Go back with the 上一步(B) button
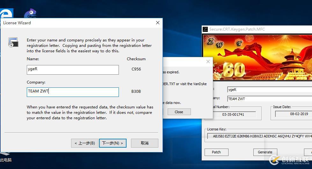Screen dimensions: 312x169 (84, 143)
